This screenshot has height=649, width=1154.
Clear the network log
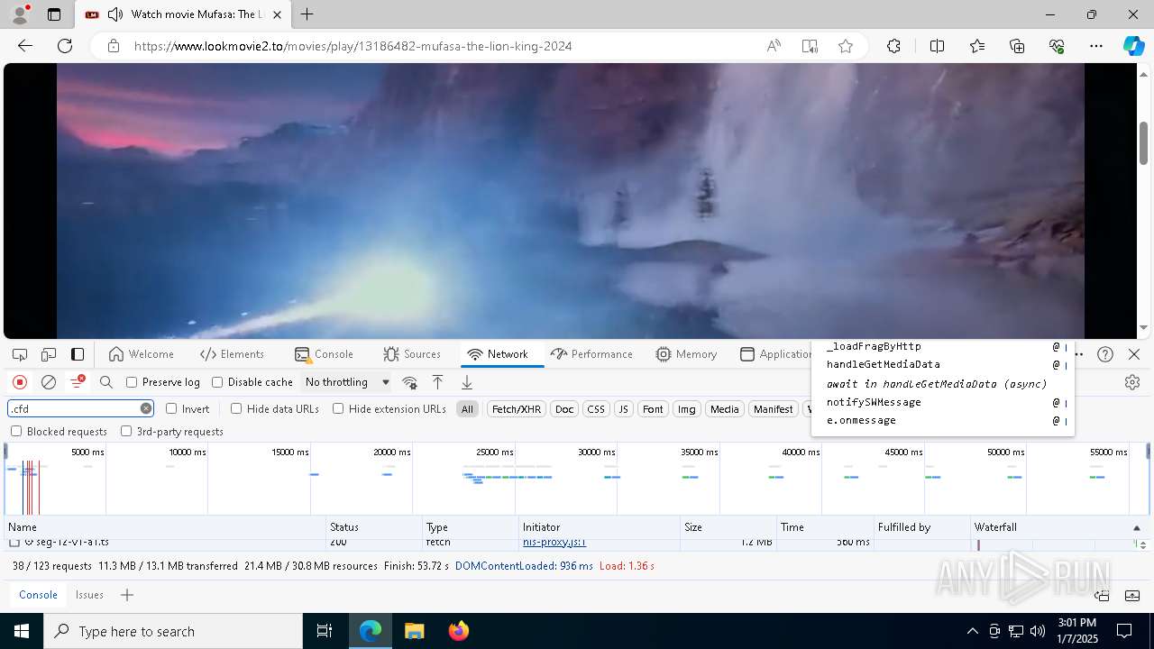pyautogui.click(x=49, y=382)
